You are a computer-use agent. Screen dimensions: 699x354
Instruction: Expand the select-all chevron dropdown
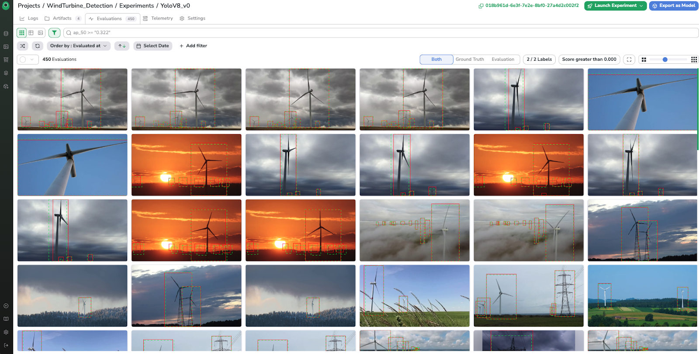click(32, 59)
